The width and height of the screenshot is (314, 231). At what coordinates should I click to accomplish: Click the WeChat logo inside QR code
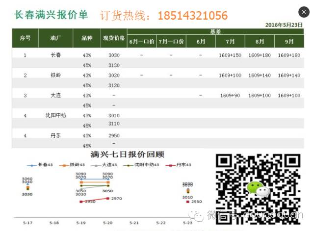point(259,188)
